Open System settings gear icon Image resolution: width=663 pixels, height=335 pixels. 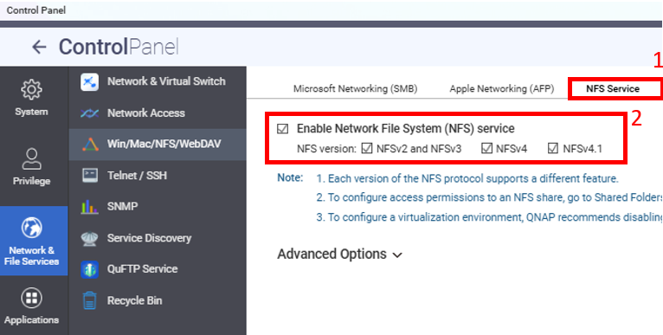click(31, 89)
